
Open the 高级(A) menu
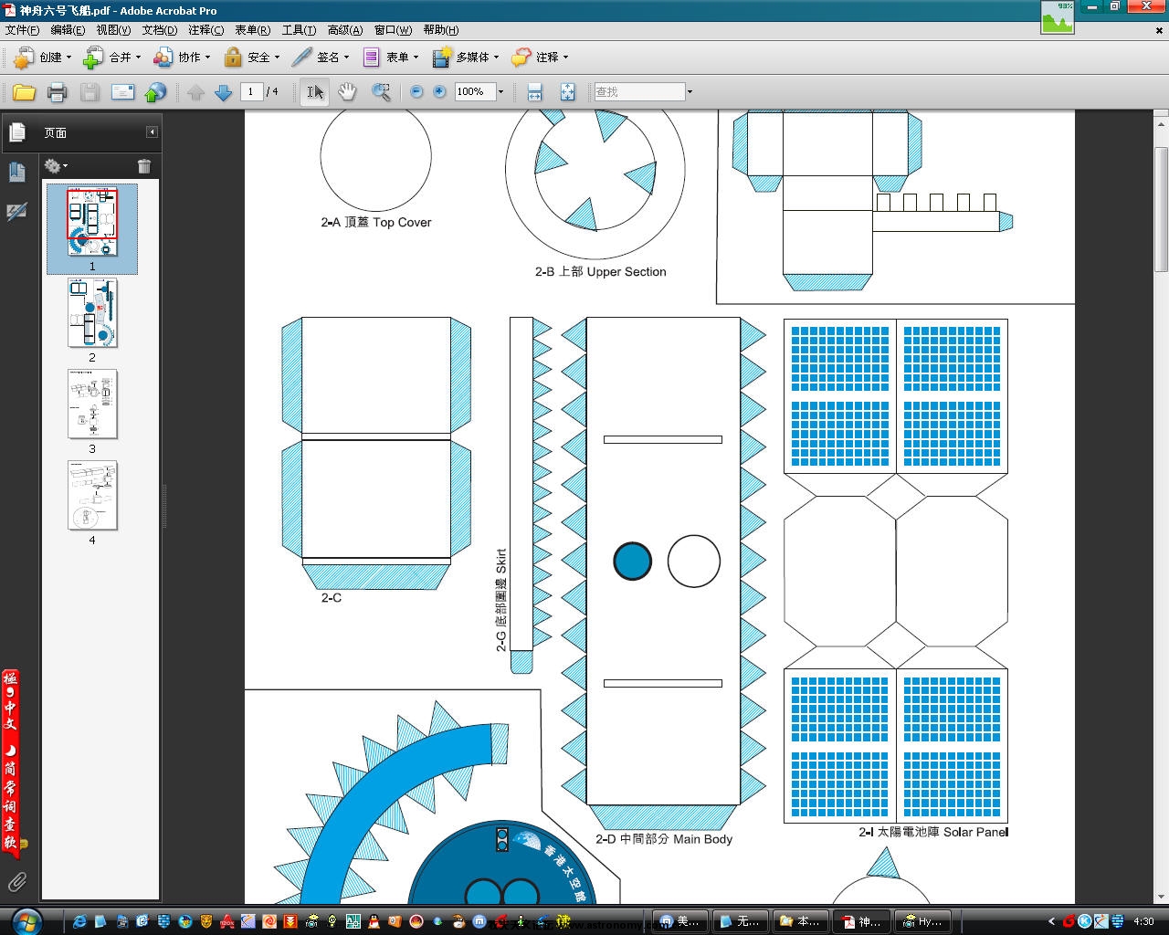345,30
